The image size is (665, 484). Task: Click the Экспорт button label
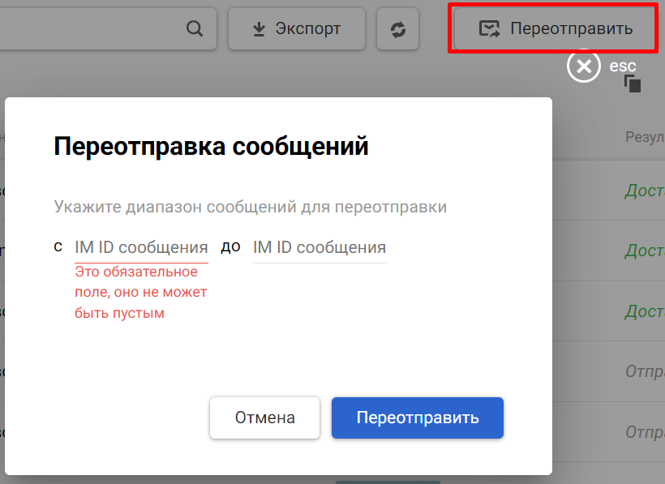307,29
